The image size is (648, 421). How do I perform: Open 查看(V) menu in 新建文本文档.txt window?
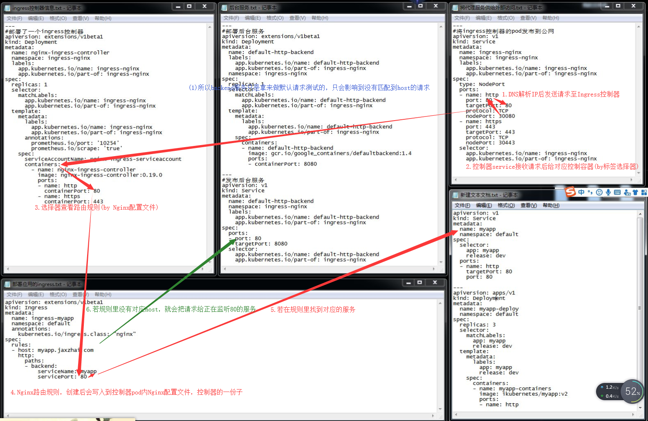click(529, 206)
